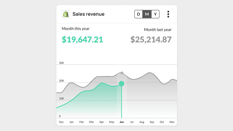Select the Dec label on the x-axis
233x131 pixels.
61,122
